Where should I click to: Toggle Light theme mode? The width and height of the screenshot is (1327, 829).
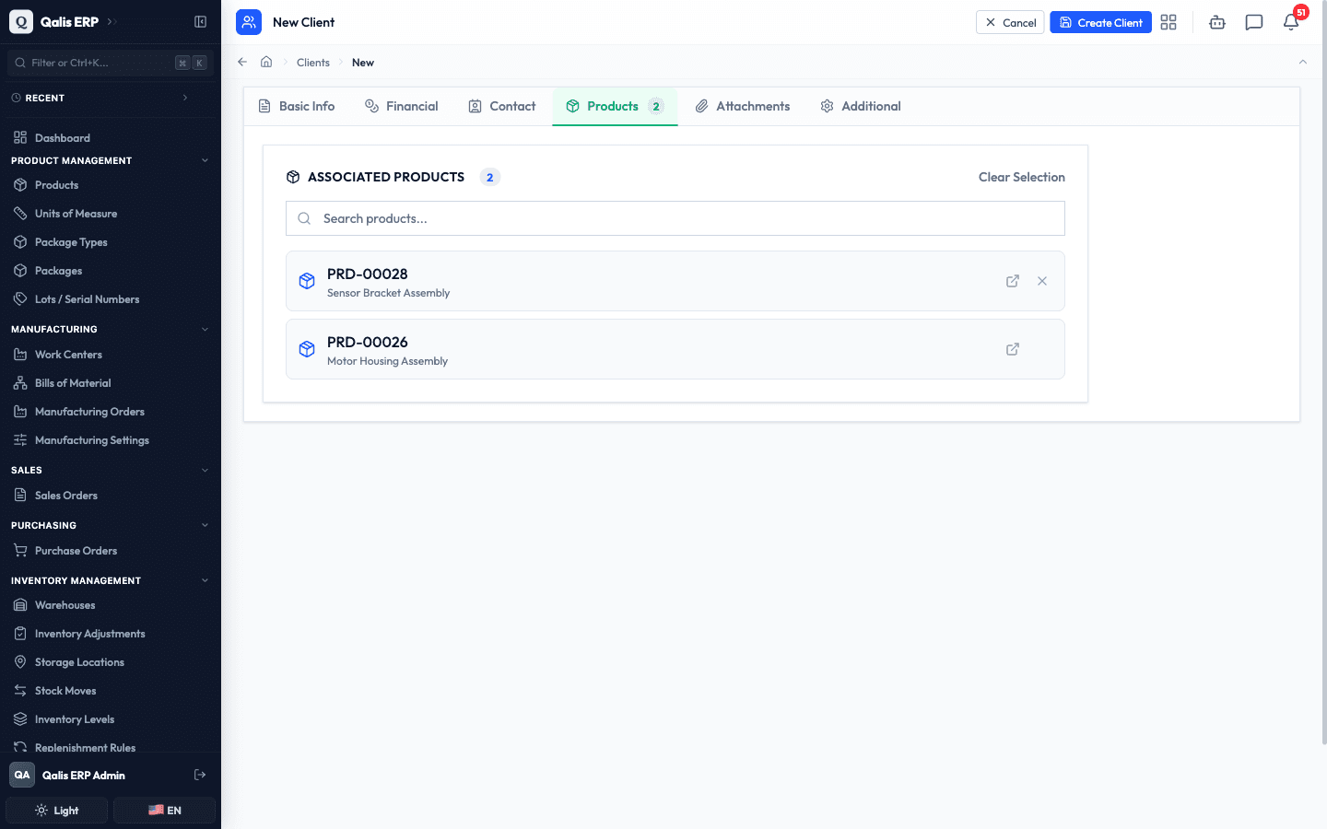(57, 811)
